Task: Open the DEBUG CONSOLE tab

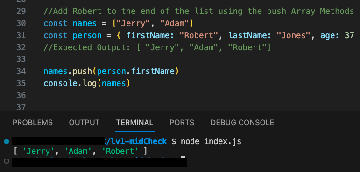Action: coord(242,123)
